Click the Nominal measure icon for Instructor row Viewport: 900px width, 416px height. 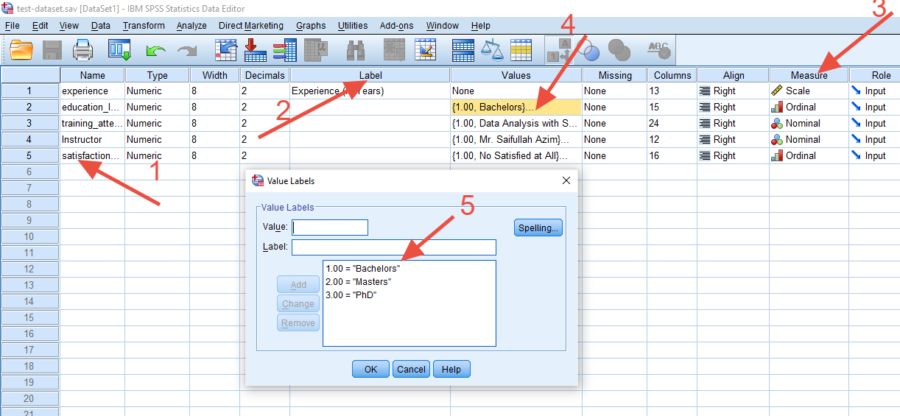[x=776, y=139]
